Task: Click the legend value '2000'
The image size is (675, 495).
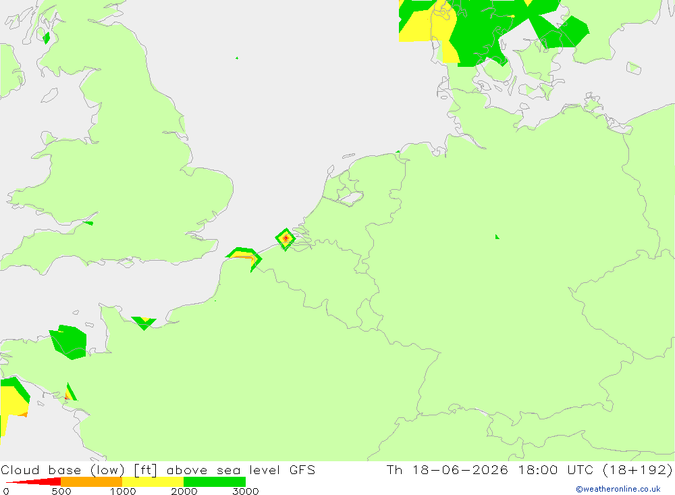Action: click(184, 491)
